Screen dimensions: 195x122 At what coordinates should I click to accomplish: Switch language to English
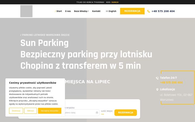pyautogui.click(x=112, y=11)
